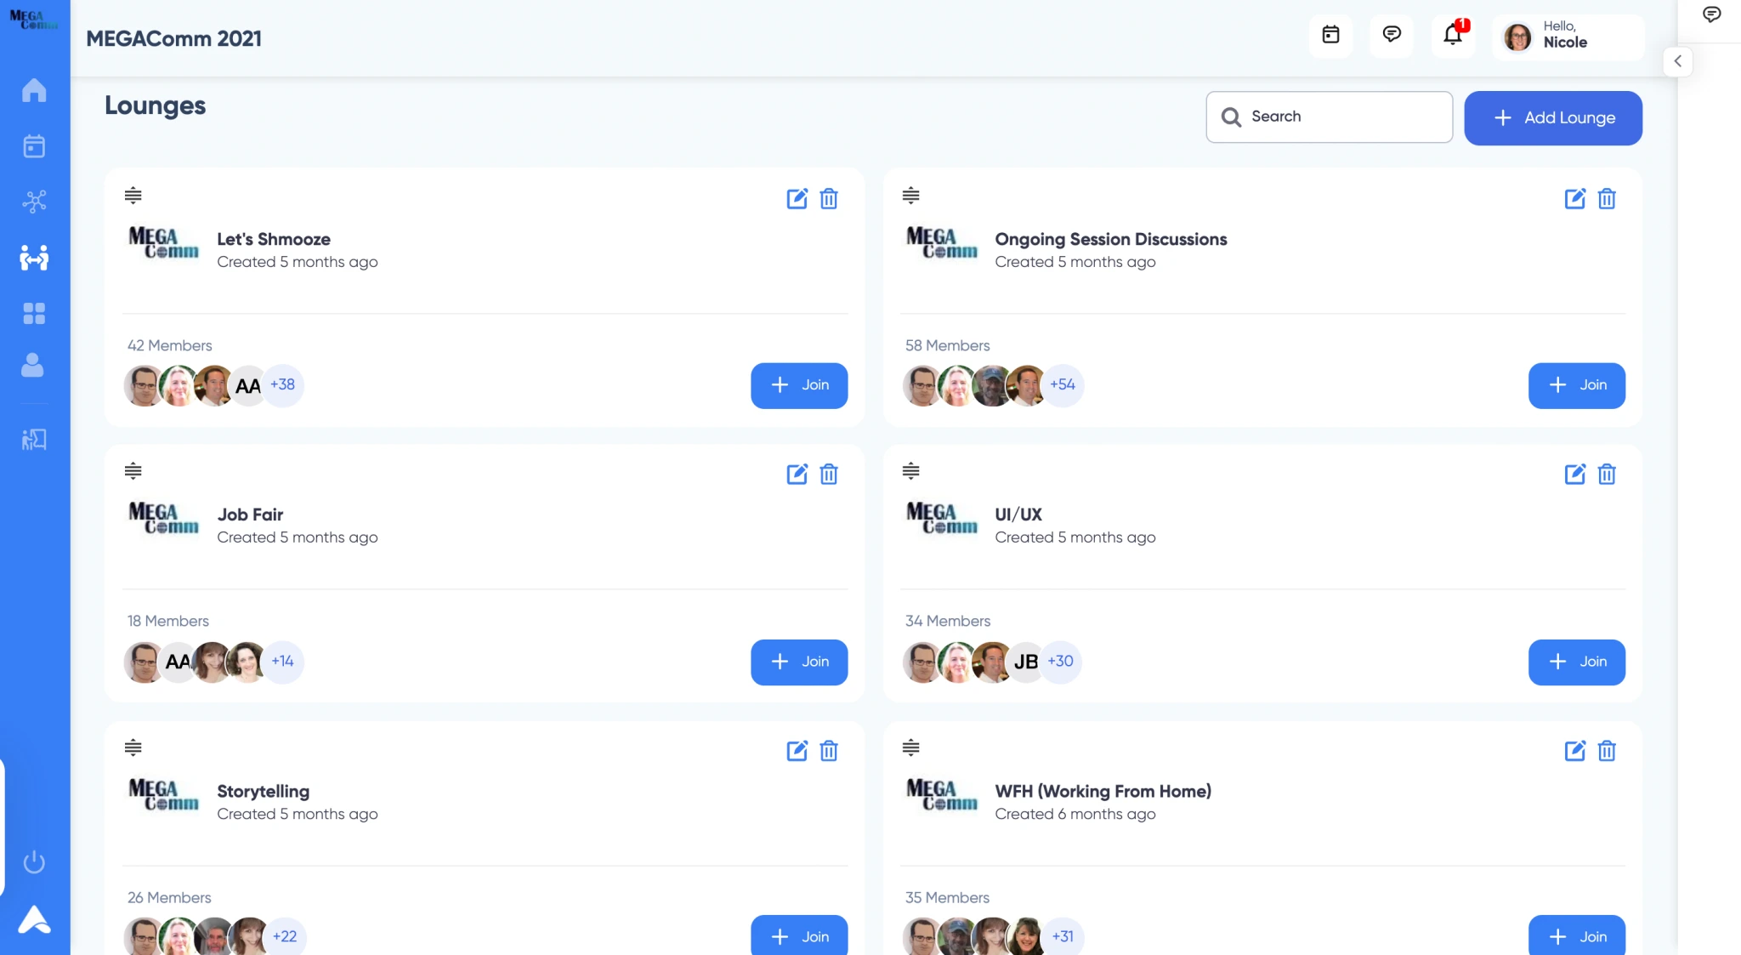Join the Ongoing Session Discussions lounge
This screenshot has width=1741, height=955.
click(1576, 385)
